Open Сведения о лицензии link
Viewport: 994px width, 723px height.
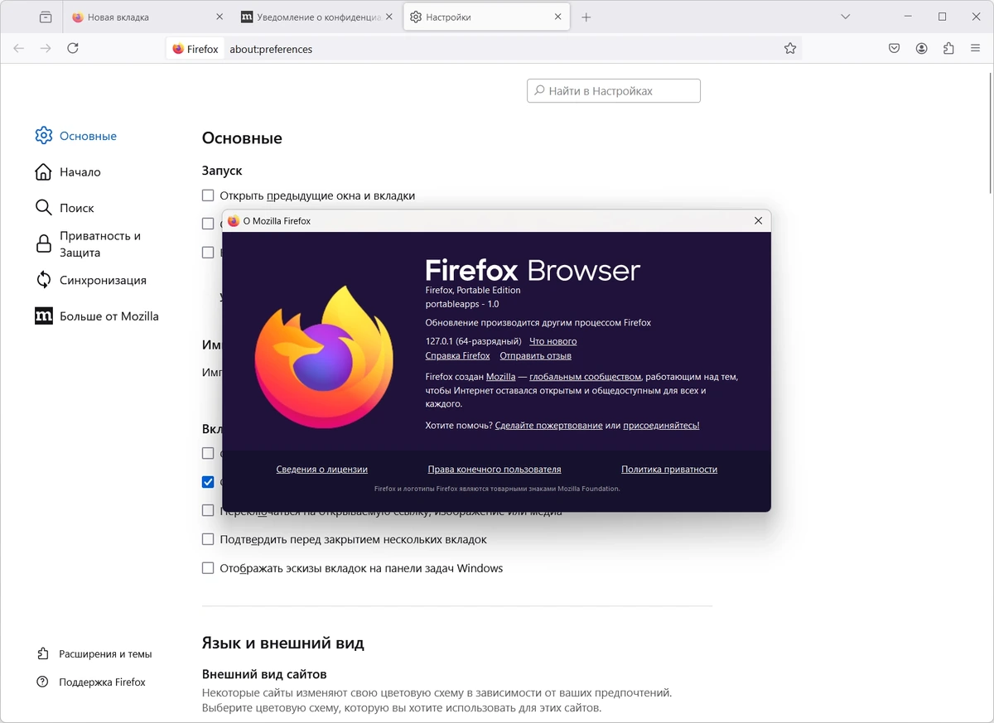(321, 470)
